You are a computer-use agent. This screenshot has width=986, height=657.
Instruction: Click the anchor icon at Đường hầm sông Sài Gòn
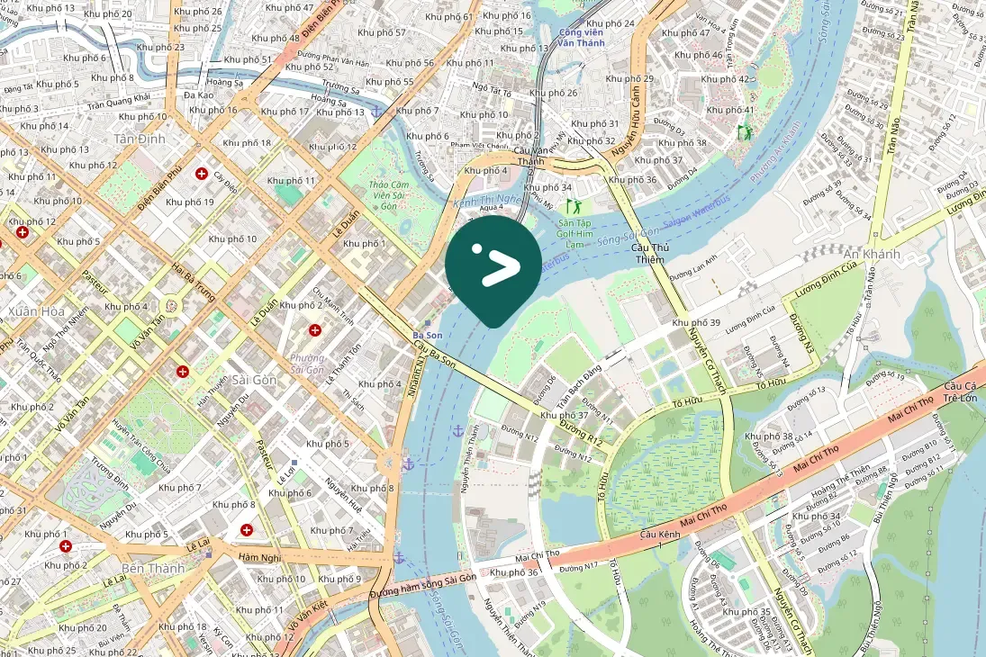point(398,557)
